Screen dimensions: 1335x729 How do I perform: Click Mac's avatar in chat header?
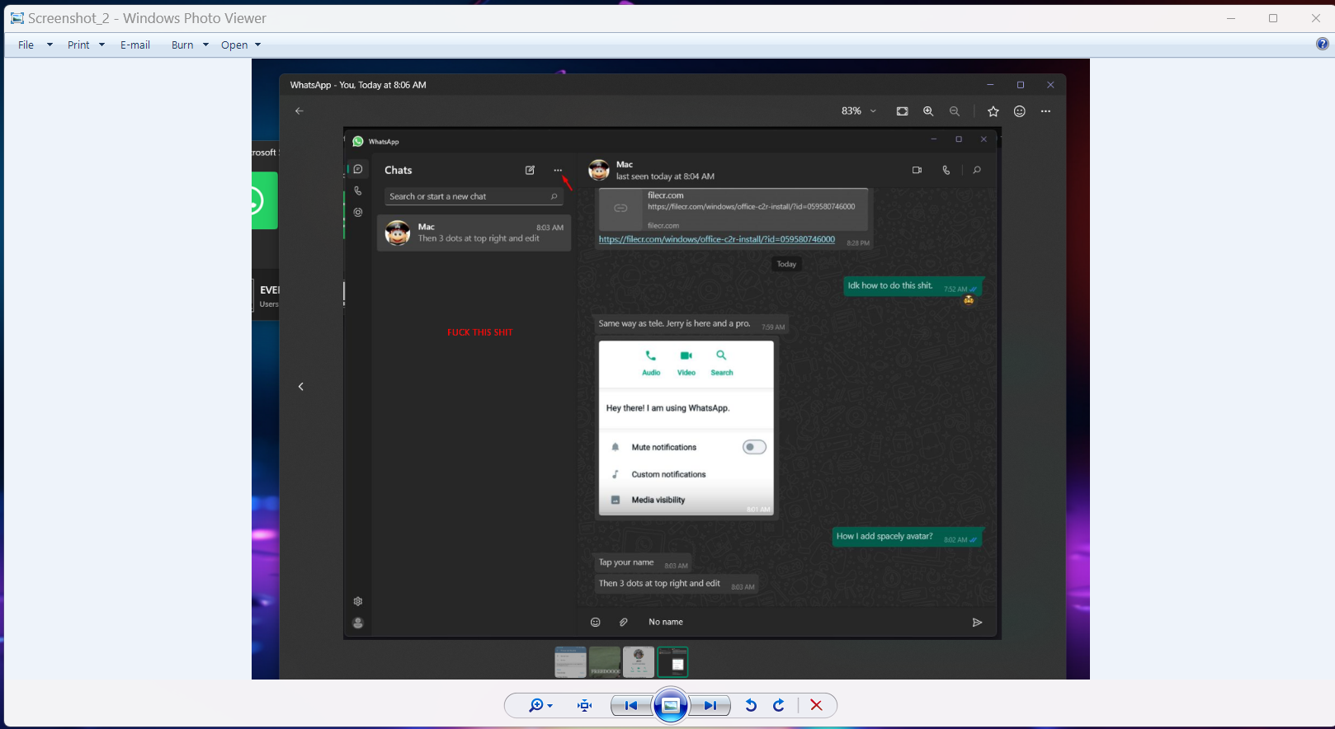click(599, 170)
